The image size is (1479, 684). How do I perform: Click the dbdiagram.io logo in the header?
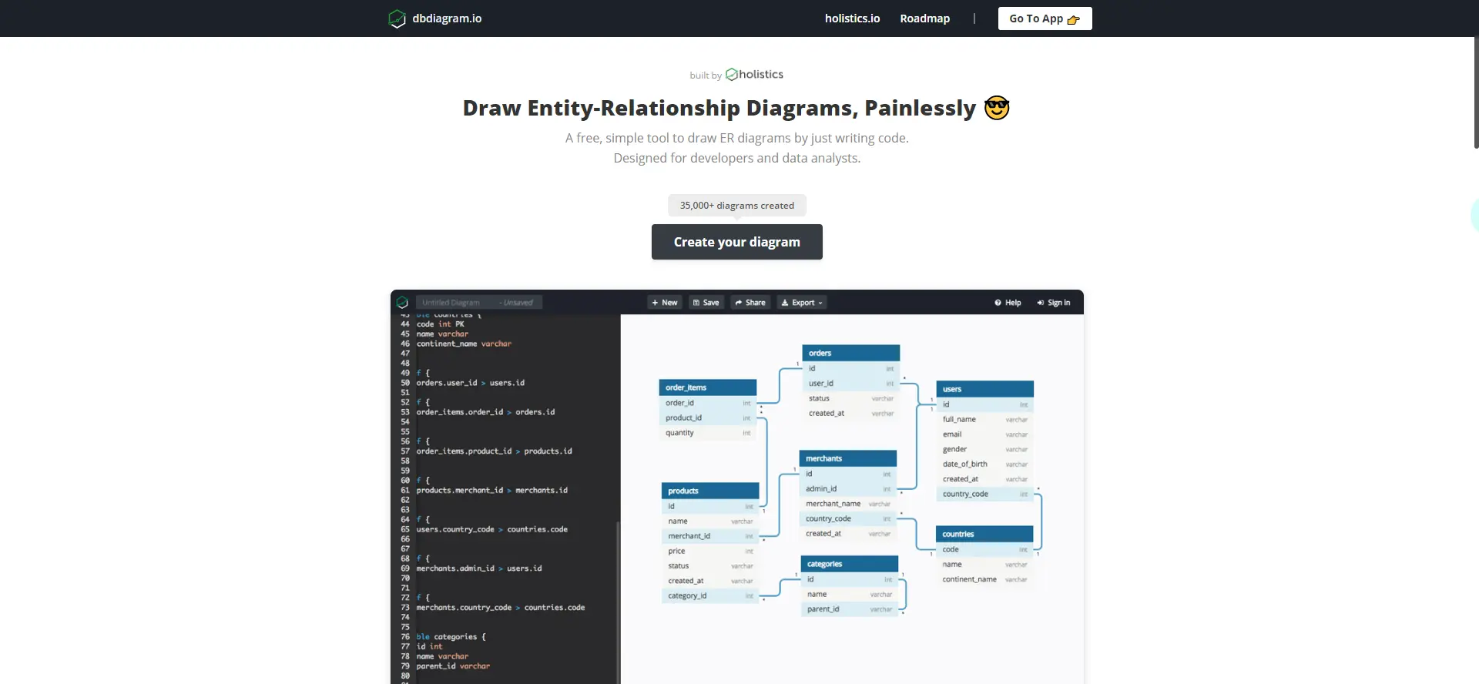click(435, 18)
